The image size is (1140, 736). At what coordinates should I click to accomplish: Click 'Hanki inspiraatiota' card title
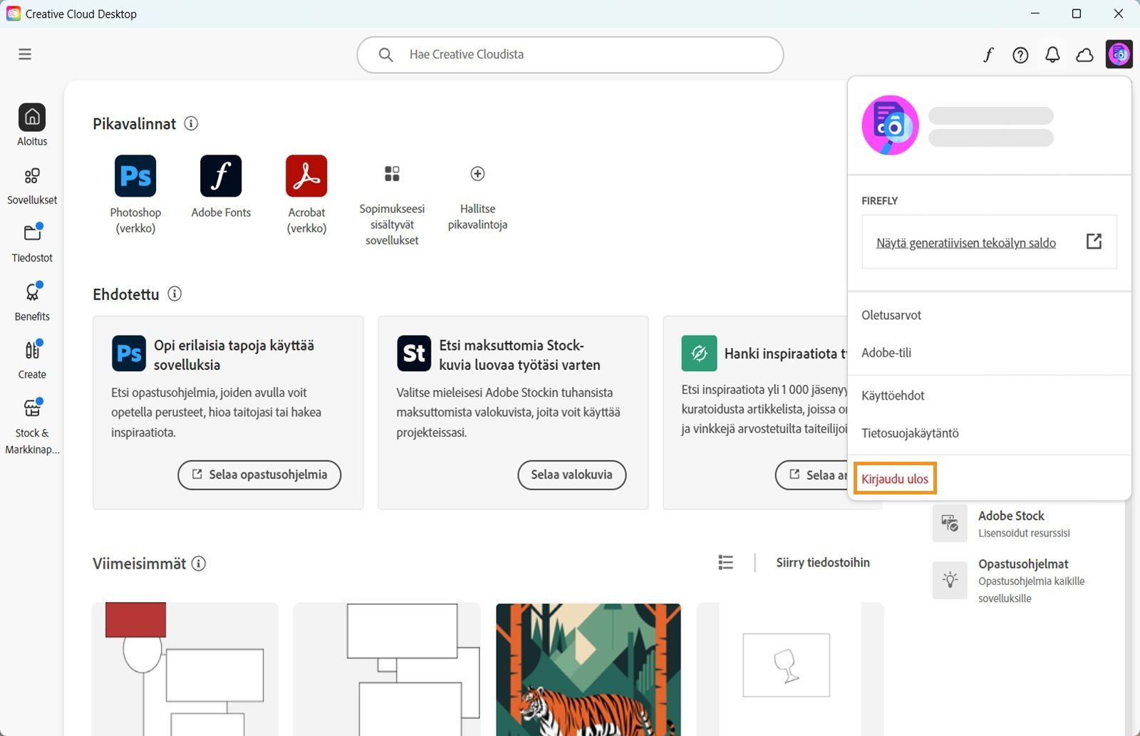click(x=786, y=353)
